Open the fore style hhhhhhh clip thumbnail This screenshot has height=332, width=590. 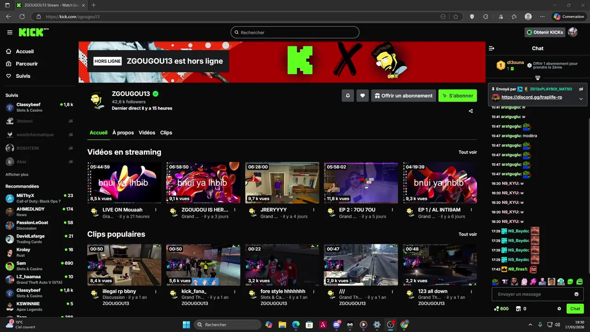click(x=282, y=265)
